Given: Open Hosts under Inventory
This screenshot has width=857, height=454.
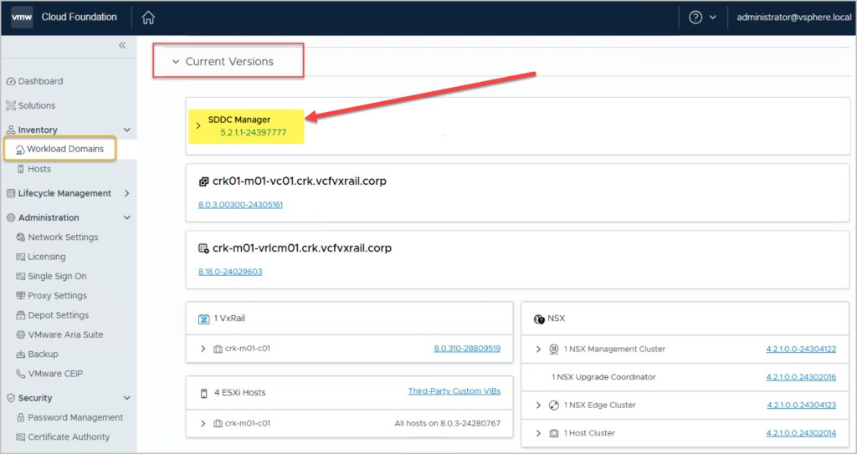Looking at the screenshot, I should [39, 170].
